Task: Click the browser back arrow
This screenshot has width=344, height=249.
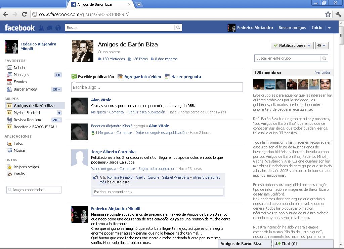Action: pyautogui.click(x=5, y=14)
